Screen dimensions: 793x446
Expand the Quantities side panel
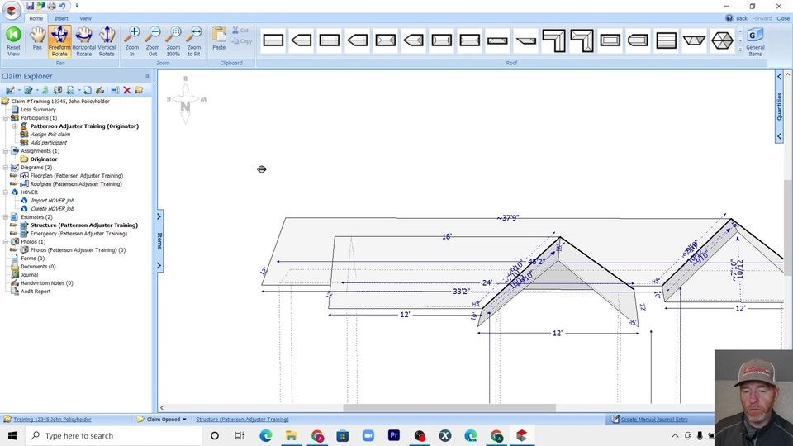point(779,107)
